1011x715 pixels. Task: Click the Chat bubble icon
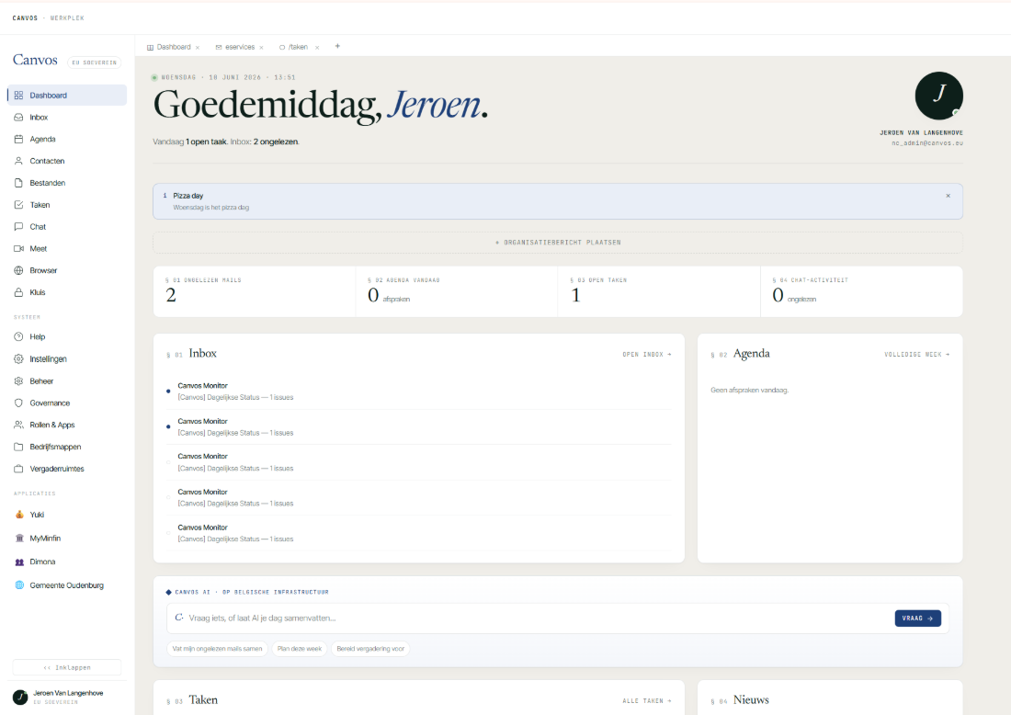click(x=18, y=227)
